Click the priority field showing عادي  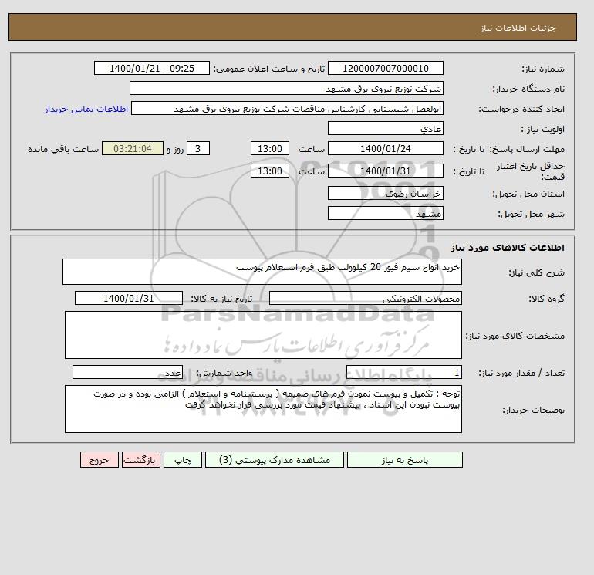[x=385, y=128]
